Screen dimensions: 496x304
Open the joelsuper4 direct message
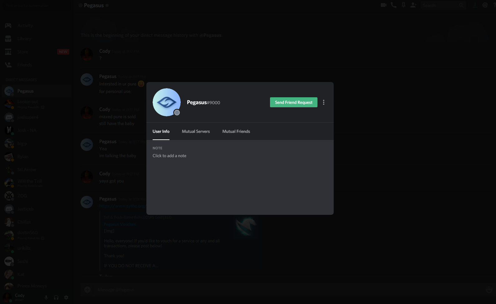(x=37, y=117)
